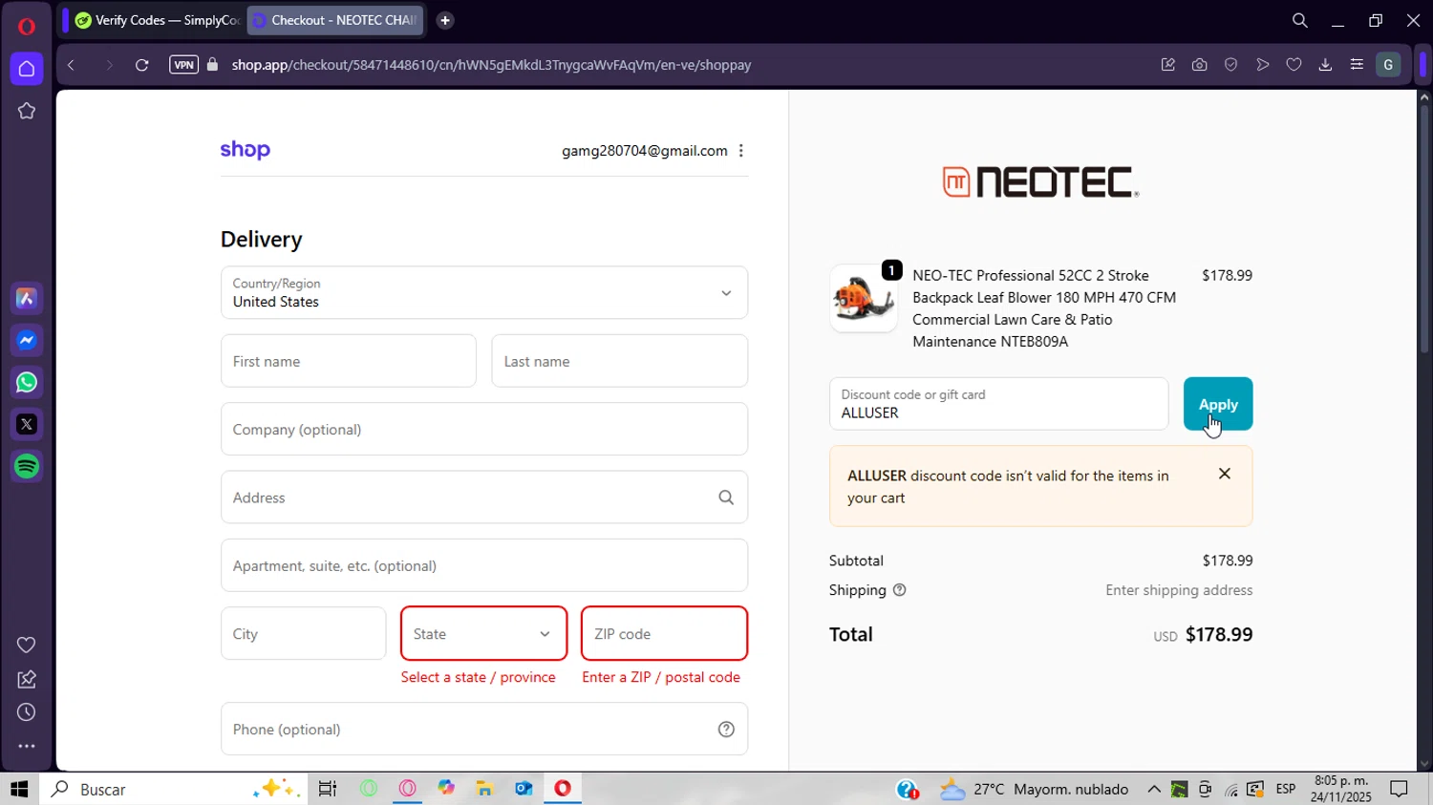Image resolution: width=1433 pixels, height=805 pixels.
Task: Focus the Apartment, suite field
Action: [484, 565]
